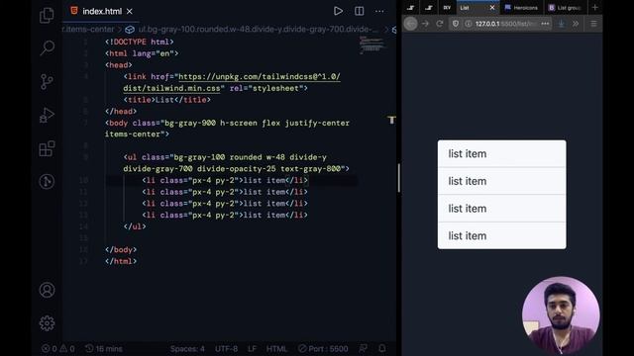Screen dimensions: 634x356
Task: Open the Search view in activity bar
Action: [47, 47]
